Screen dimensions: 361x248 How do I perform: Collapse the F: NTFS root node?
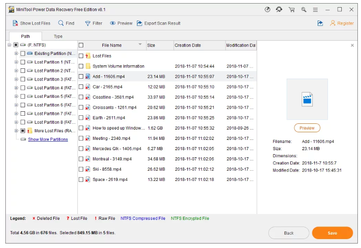9,45
